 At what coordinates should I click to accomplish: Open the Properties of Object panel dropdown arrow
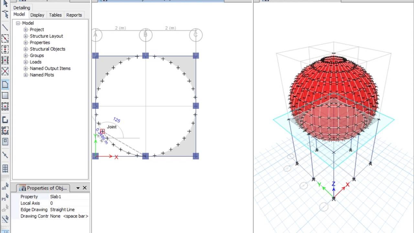click(78, 188)
